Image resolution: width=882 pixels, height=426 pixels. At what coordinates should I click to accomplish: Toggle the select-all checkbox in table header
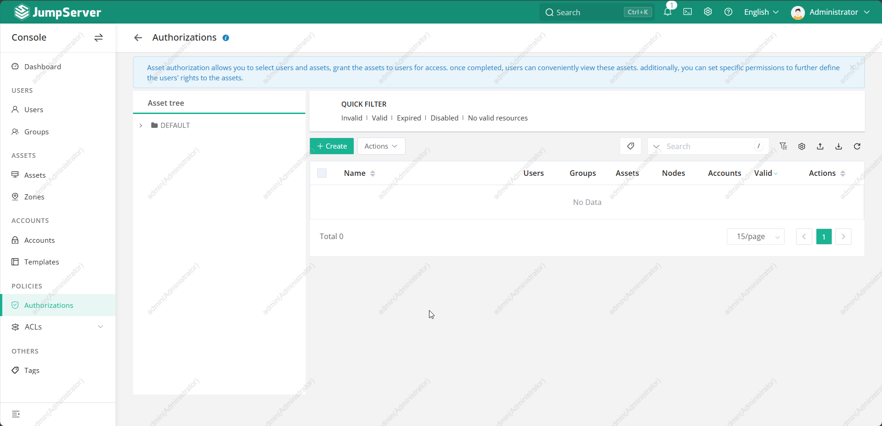(x=322, y=173)
